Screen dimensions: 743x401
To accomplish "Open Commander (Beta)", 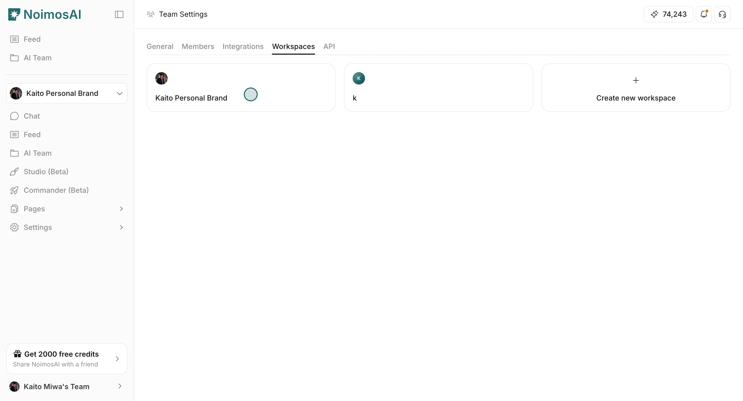I will [56, 190].
